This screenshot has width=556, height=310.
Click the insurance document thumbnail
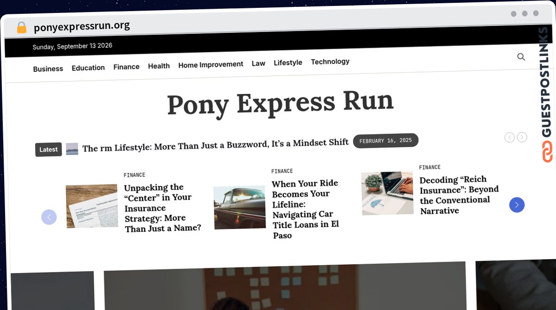coord(92,206)
